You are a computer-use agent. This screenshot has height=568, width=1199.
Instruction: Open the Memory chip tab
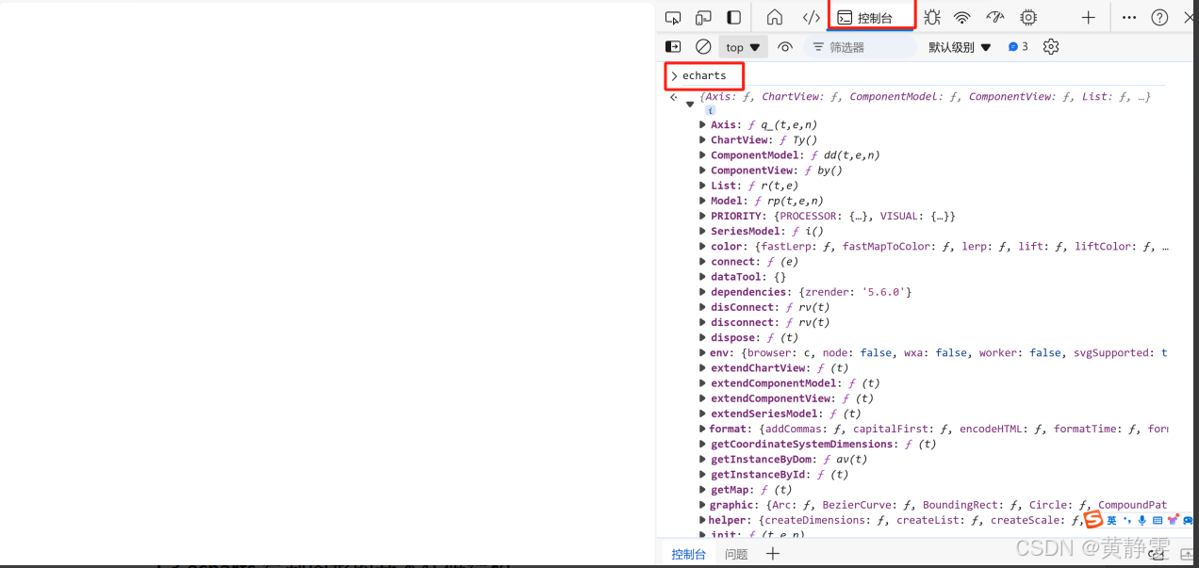(x=1028, y=17)
